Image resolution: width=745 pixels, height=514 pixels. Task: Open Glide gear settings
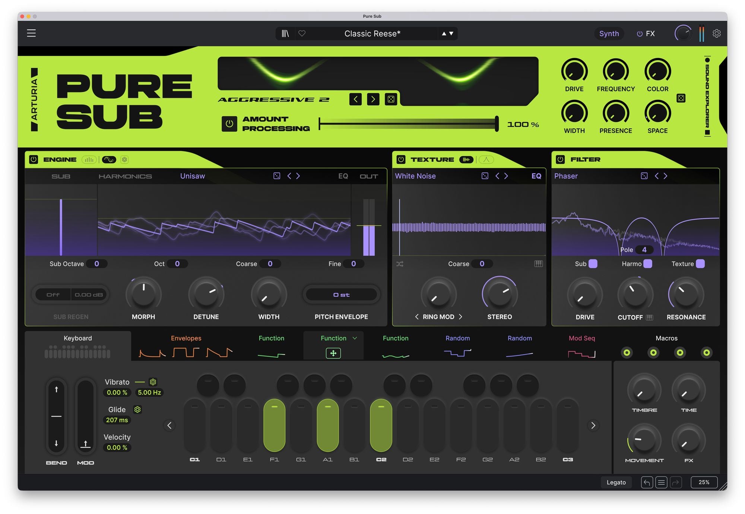[137, 409]
